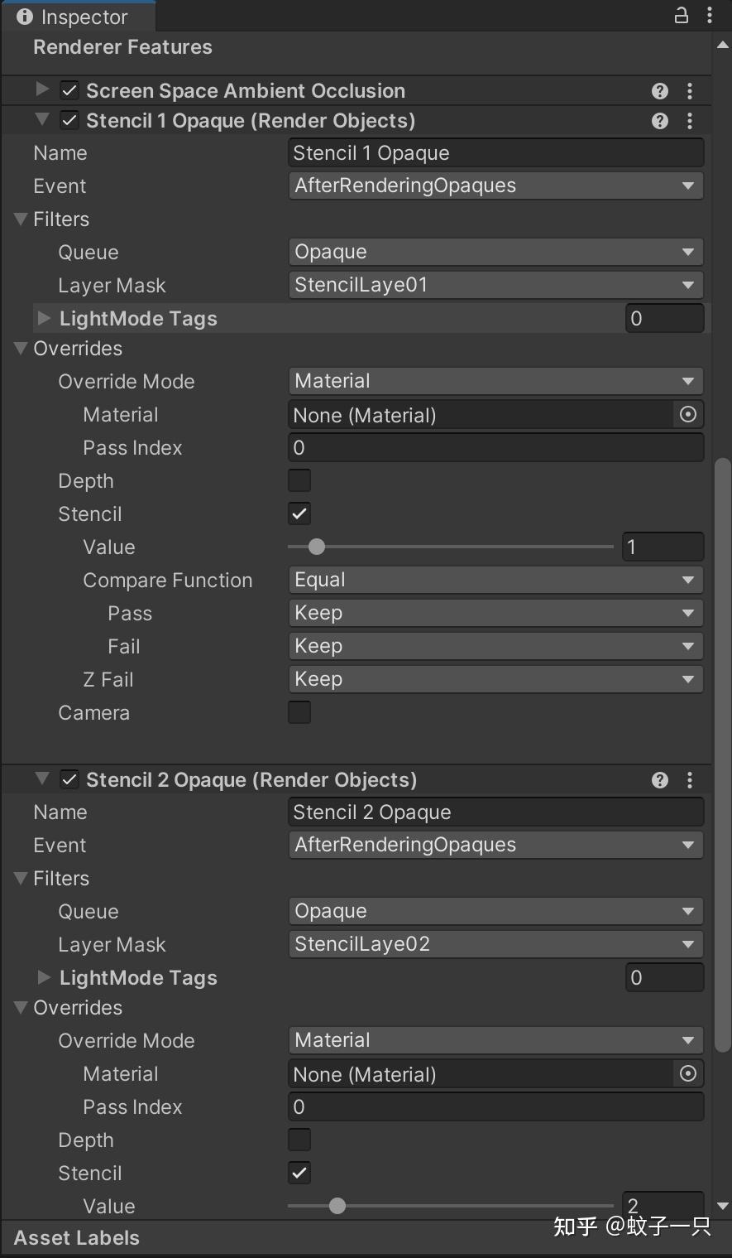
Task: Click the Name field containing Stencil 1 Opaque
Action: [495, 152]
